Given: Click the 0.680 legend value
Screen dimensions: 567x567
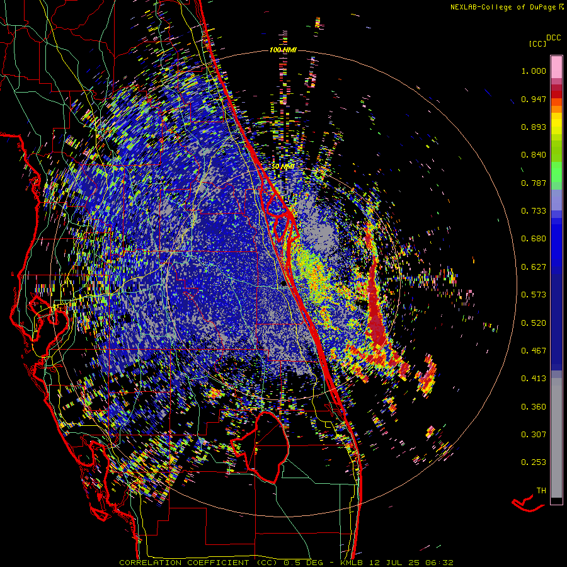Looking at the screenshot, I should click(x=534, y=239).
